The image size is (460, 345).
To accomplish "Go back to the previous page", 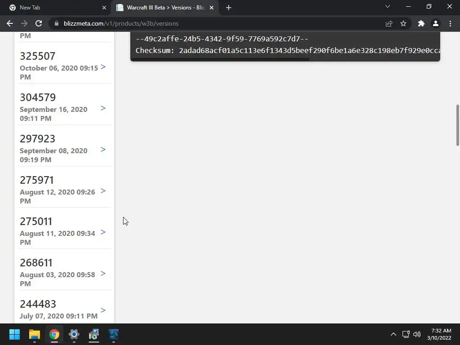I will (10, 23).
